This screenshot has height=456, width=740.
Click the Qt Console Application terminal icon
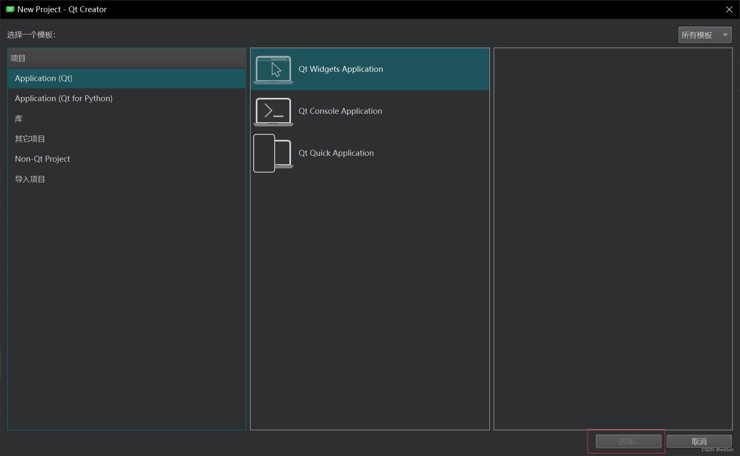[273, 112]
